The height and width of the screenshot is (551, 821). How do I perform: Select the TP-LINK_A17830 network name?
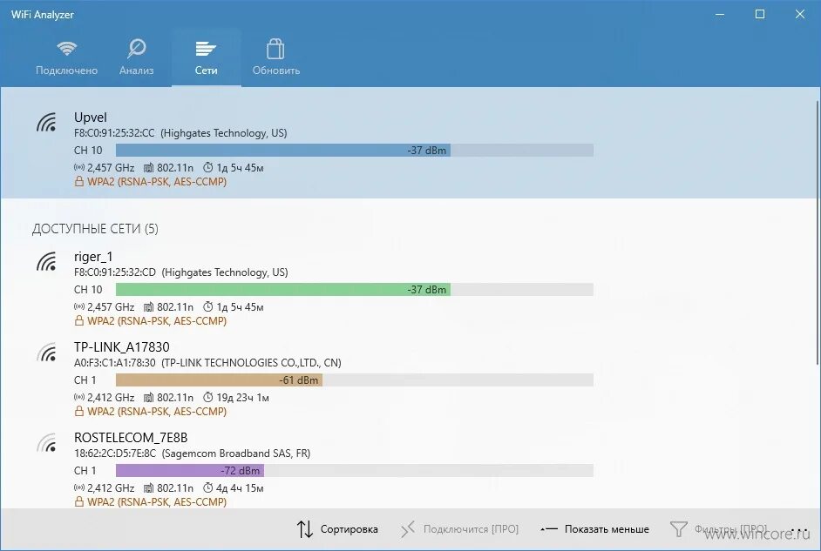pos(121,347)
